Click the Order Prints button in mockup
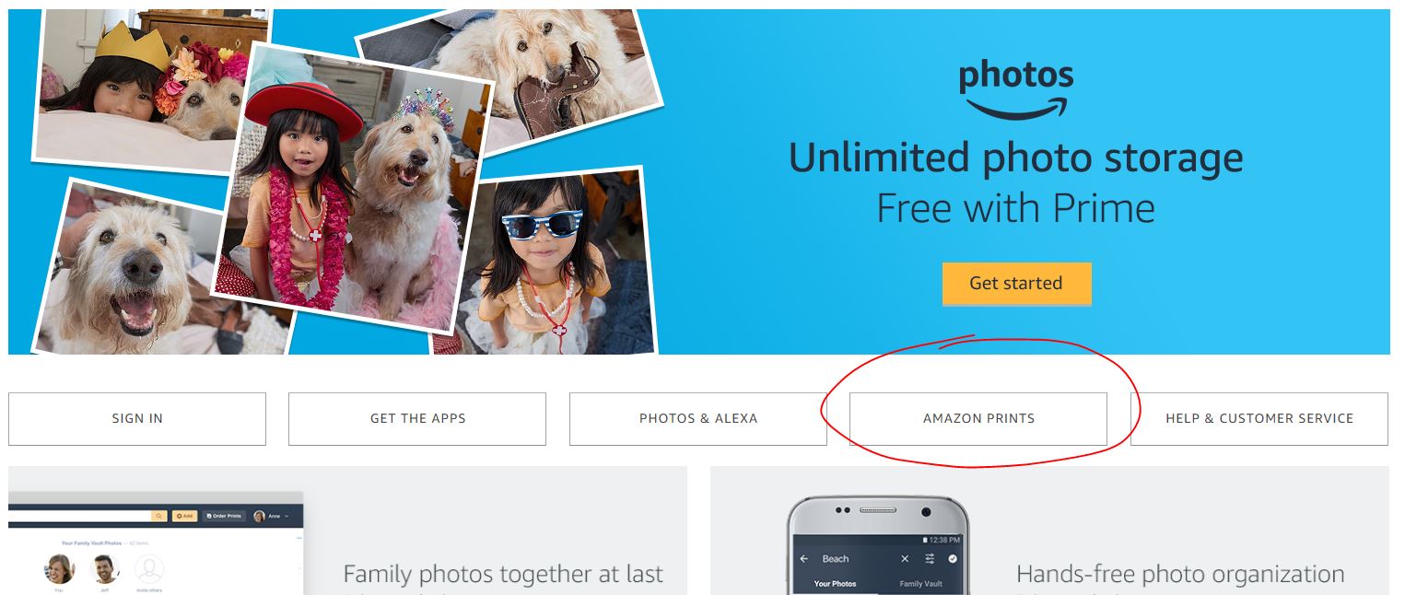This screenshot has height=595, width=1405. click(x=224, y=516)
